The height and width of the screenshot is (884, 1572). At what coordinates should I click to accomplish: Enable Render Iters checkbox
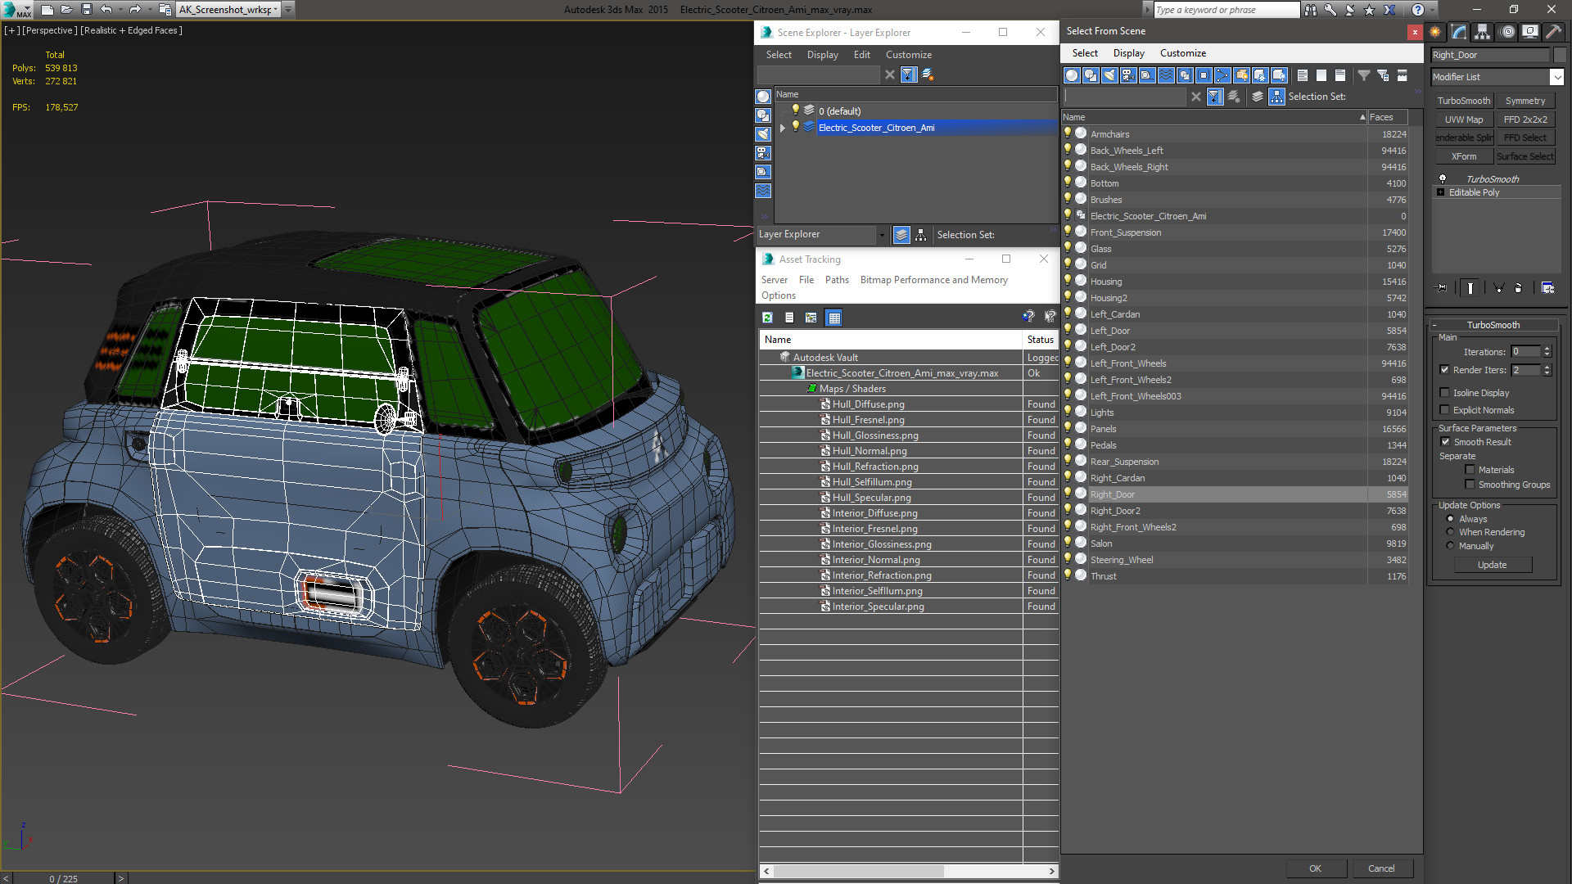coord(1444,370)
